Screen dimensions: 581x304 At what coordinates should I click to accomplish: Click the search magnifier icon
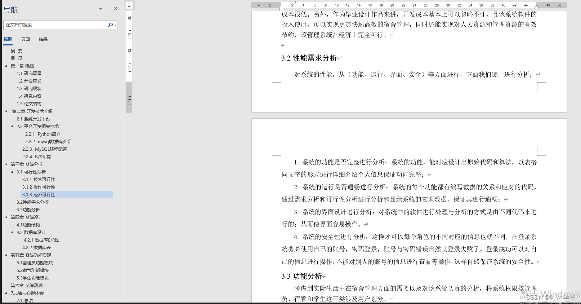click(x=110, y=25)
